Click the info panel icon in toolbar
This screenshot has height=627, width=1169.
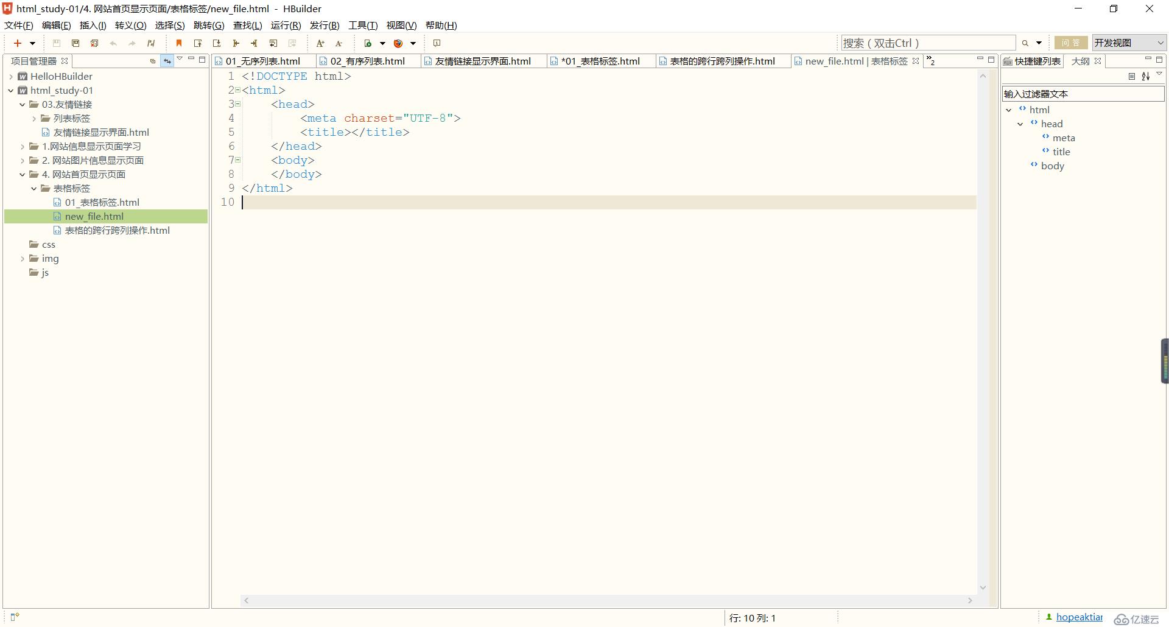coord(437,43)
